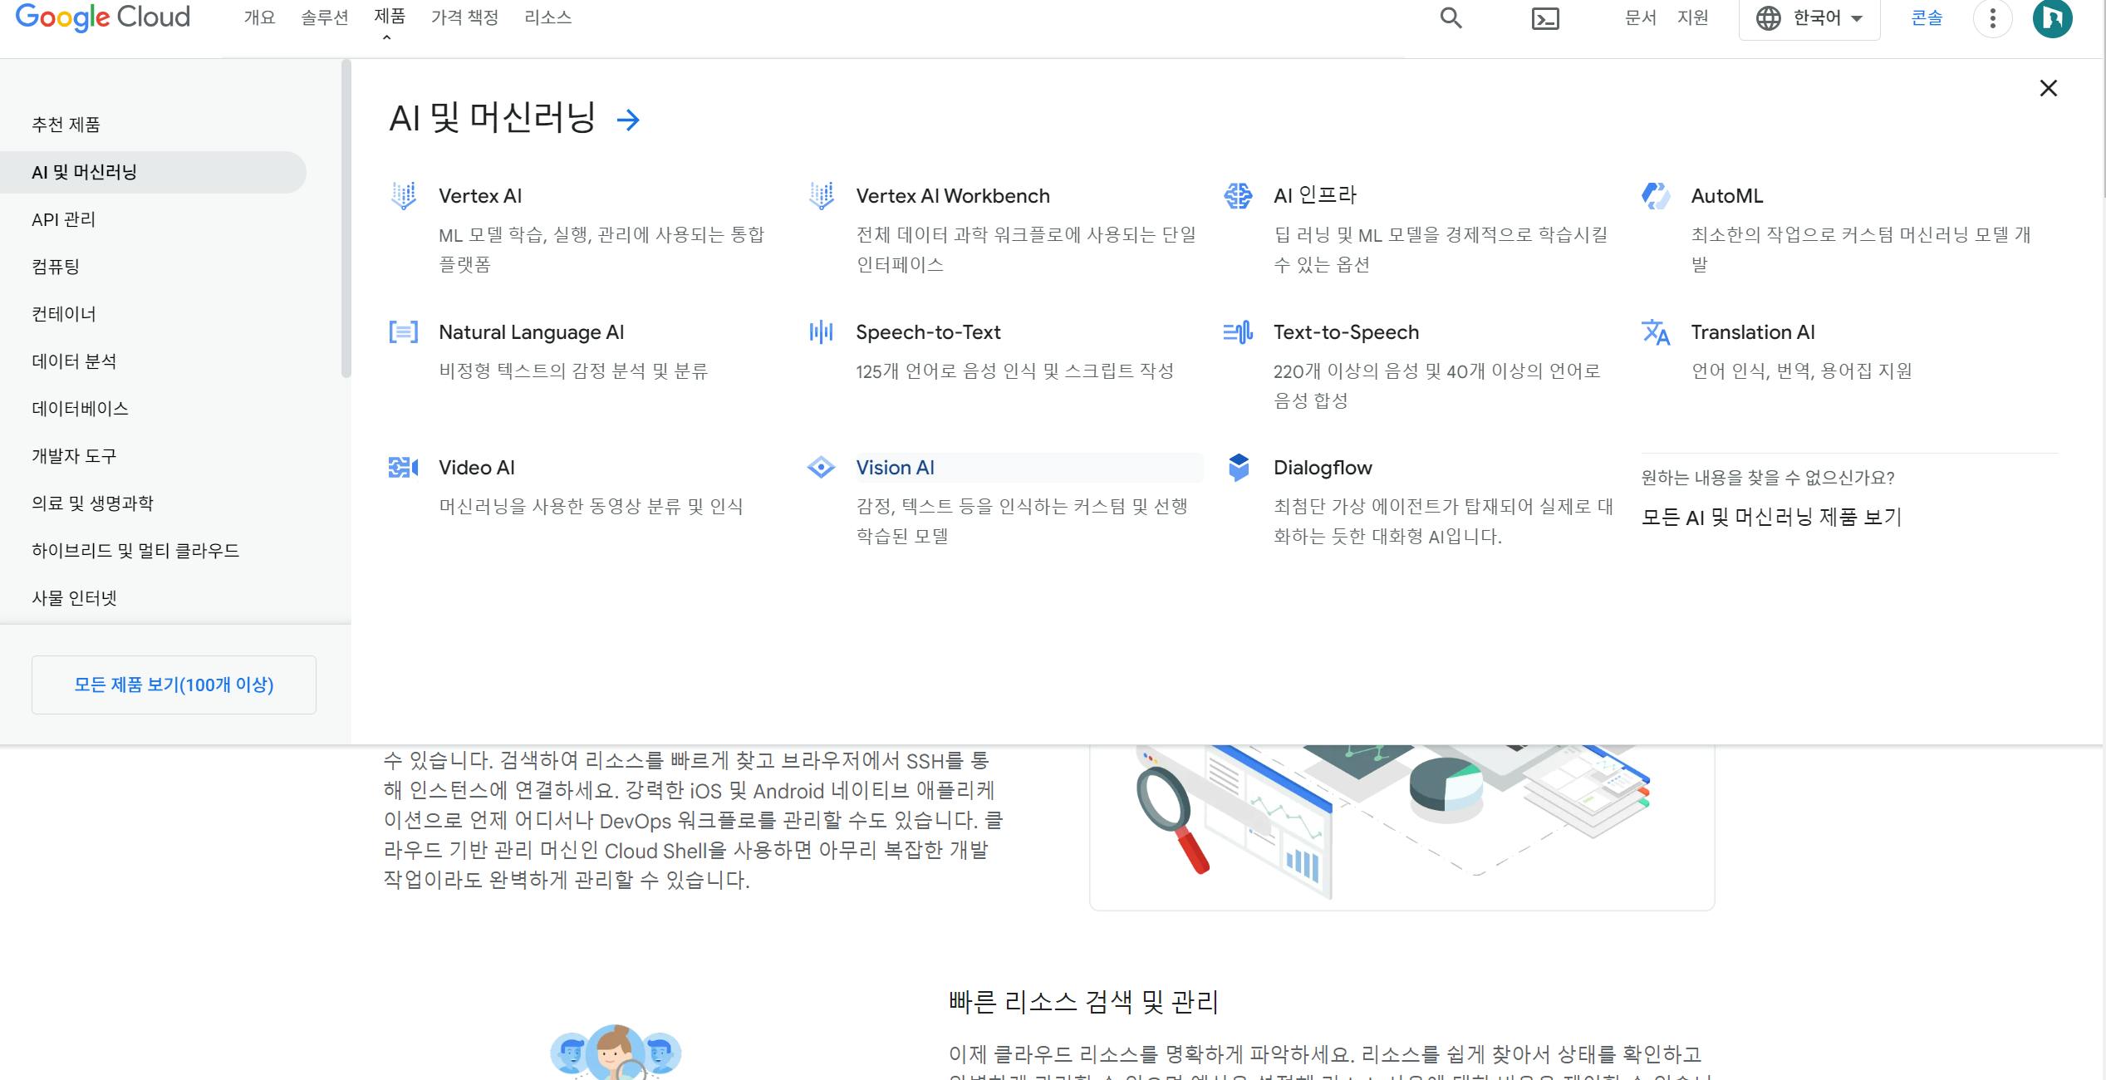Screen dimensions: 2106x1080
Task: Open the AutoML product link
Action: [x=1726, y=196]
